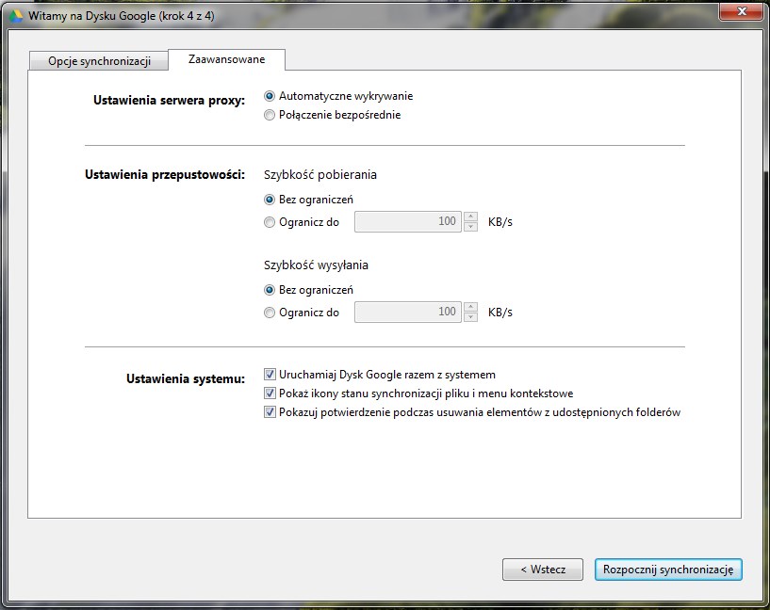770x610 pixels.
Task: Select the Zaawansowane tab
Action: (x=226, y=59)
